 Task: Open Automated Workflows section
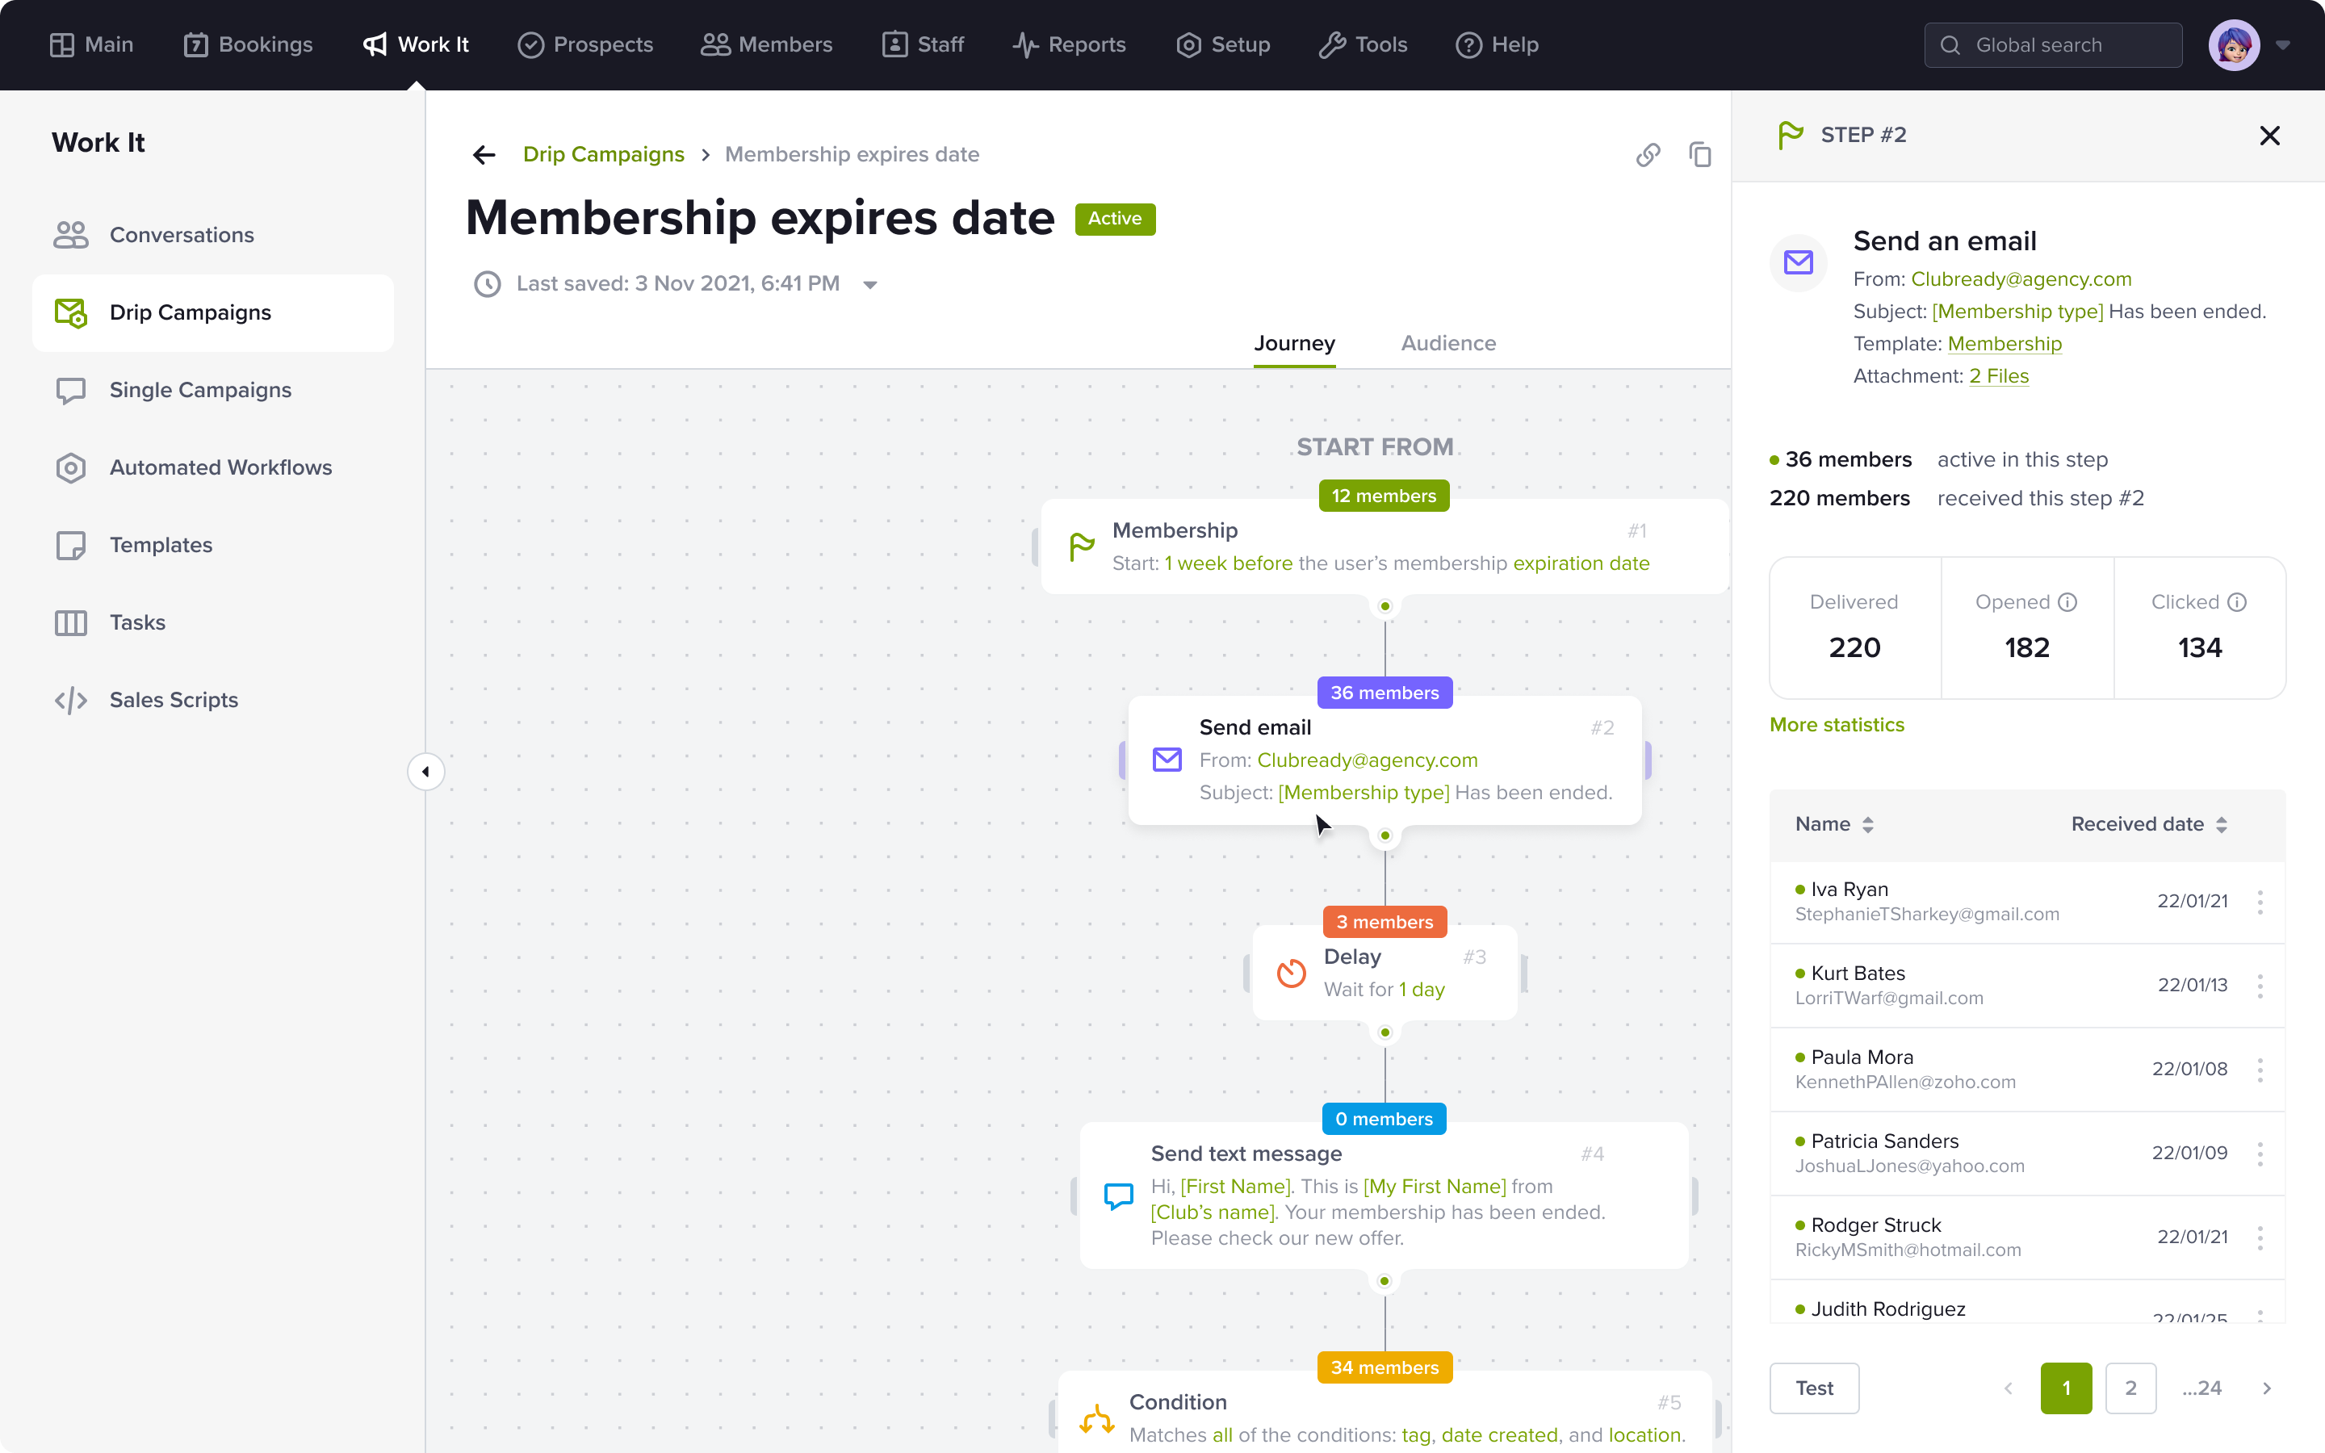click(x=221, y=467)
